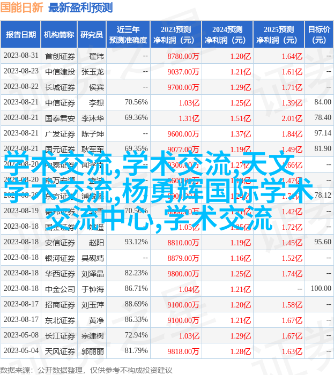Click the 2023预测净利润 column header

176,35
